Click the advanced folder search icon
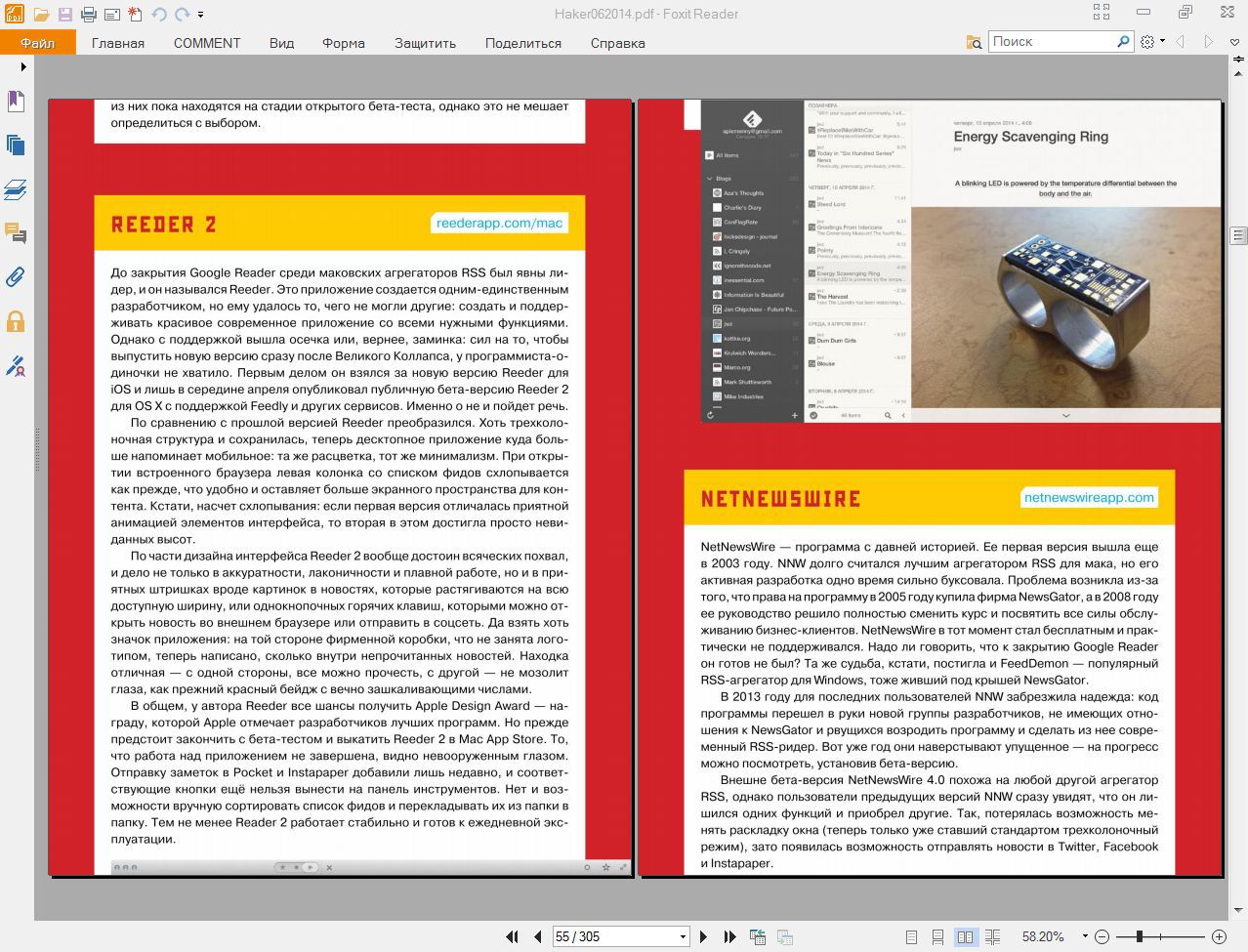The width and height of the screenshot is (1248, 952). [x=974, y=42]
